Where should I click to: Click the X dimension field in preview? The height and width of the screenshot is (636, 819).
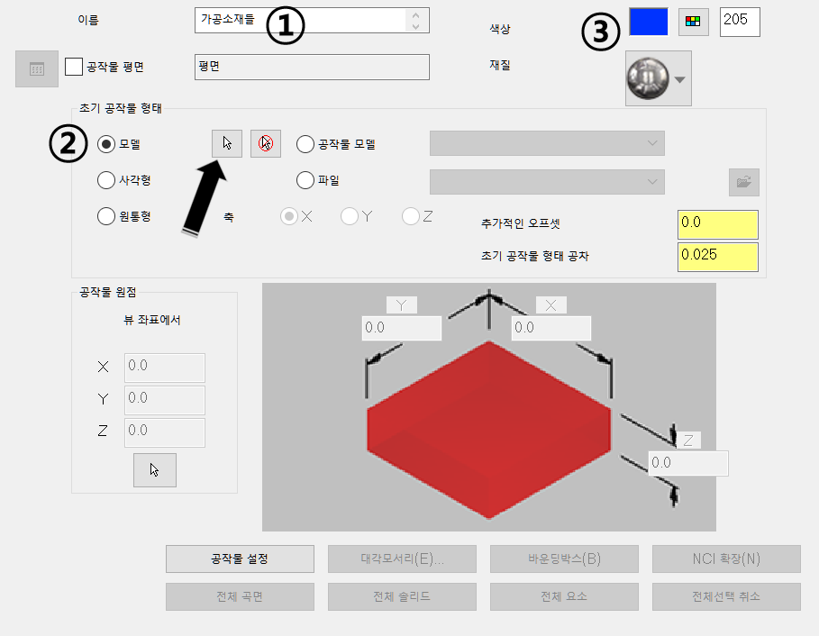pos(551,328)
